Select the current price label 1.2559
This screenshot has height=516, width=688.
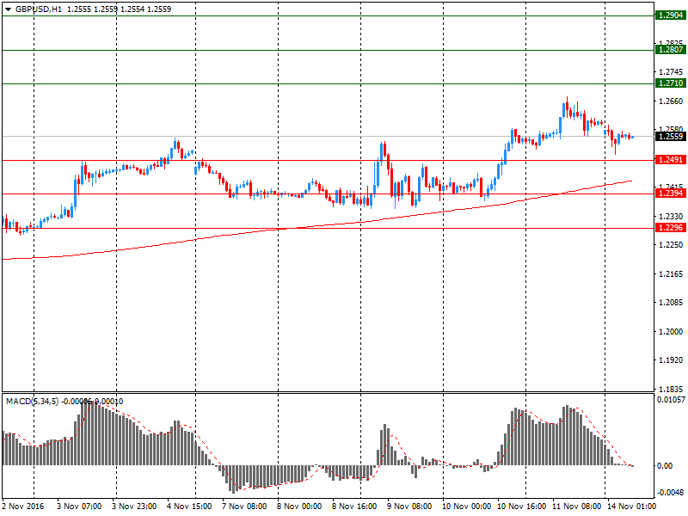click(671, 137)
